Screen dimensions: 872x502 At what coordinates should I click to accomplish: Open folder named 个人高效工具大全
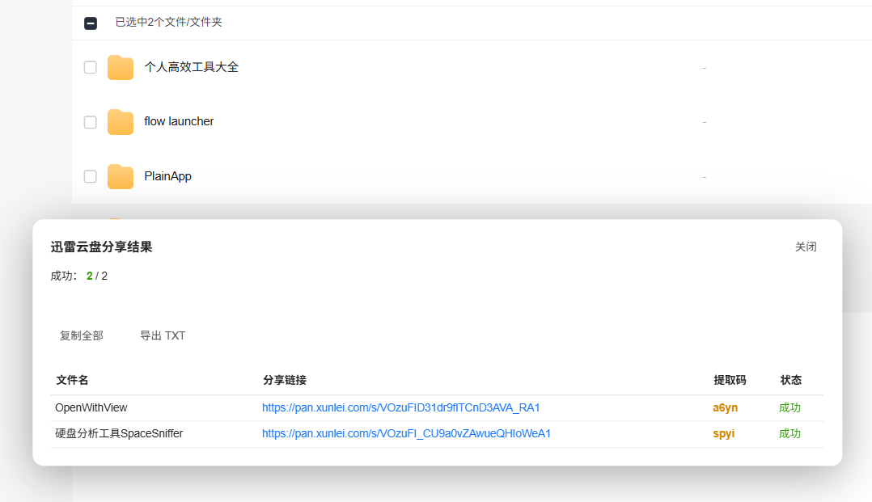191,67
